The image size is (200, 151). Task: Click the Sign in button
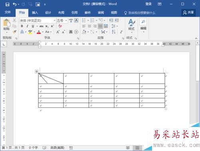[x=148, y=4]
